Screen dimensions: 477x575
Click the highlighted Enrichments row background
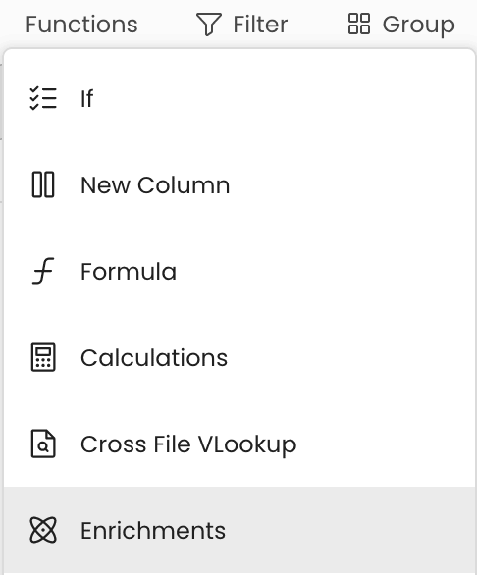coord(239,530)
